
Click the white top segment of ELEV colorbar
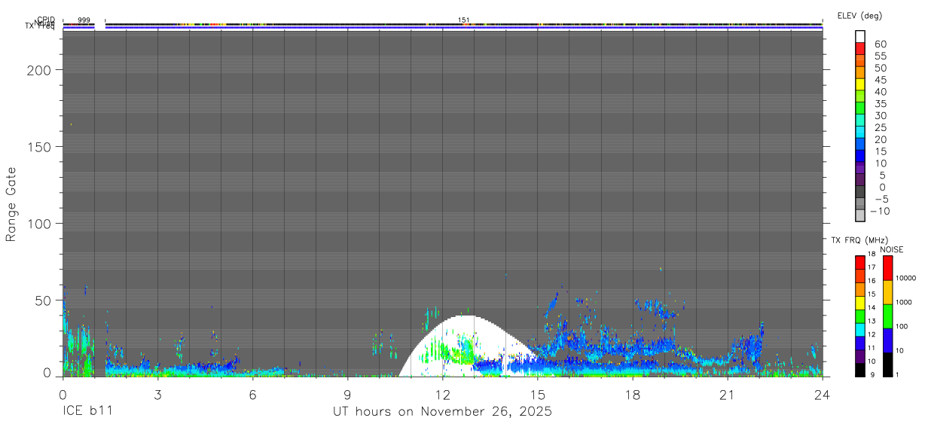tap(860, 36)
